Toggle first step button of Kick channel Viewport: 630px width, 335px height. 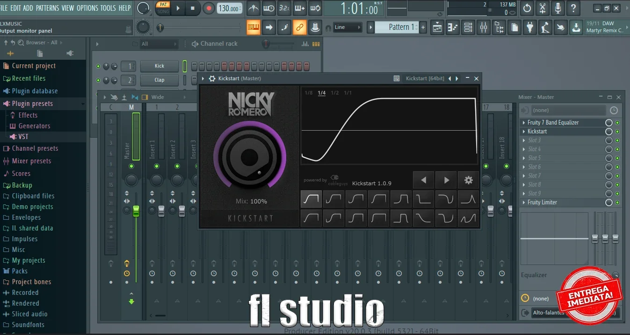click(x=194, y=66)
